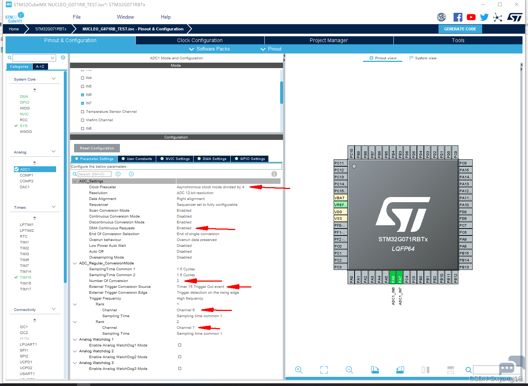This screenshot has width=528, height=386.
Task: Click the VREF pin on the chip
Action: tap(340, 205)
